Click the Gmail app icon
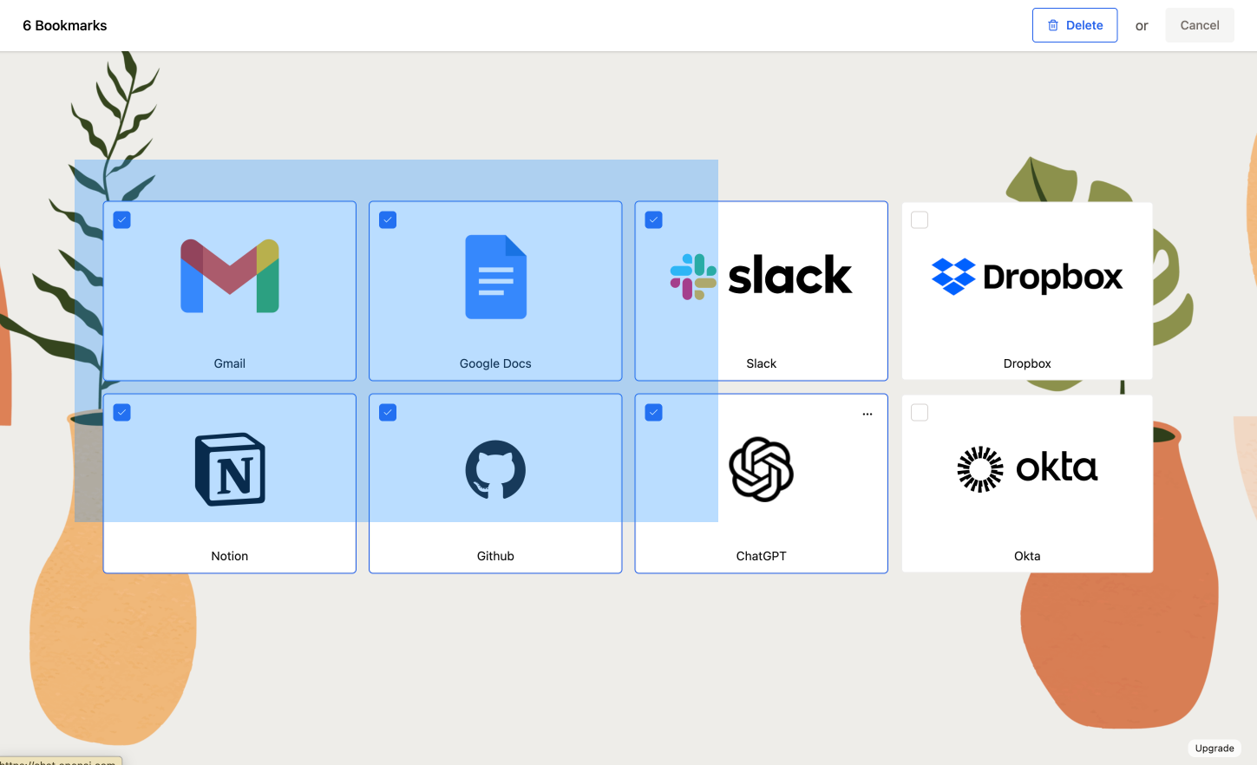The width and height of the screenshot is (1257, 765). 229,276
